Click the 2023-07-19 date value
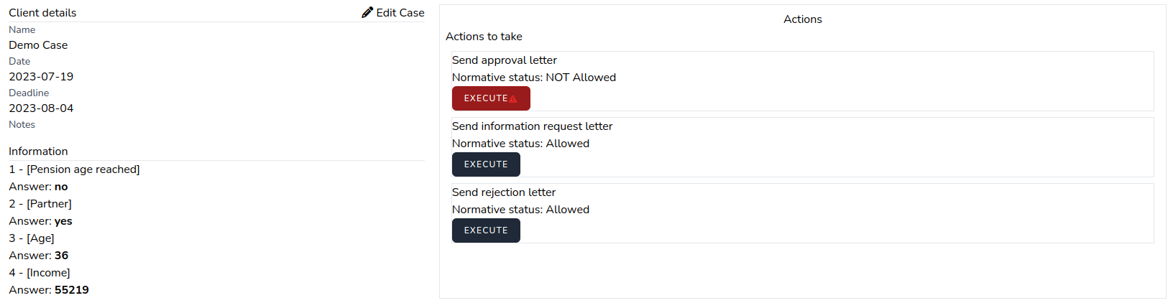The image size is (1173, 303). [41, 77]
